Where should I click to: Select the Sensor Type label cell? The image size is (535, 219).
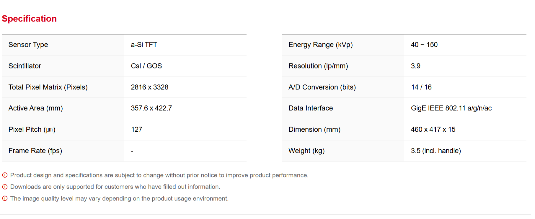tap(28, 45)
